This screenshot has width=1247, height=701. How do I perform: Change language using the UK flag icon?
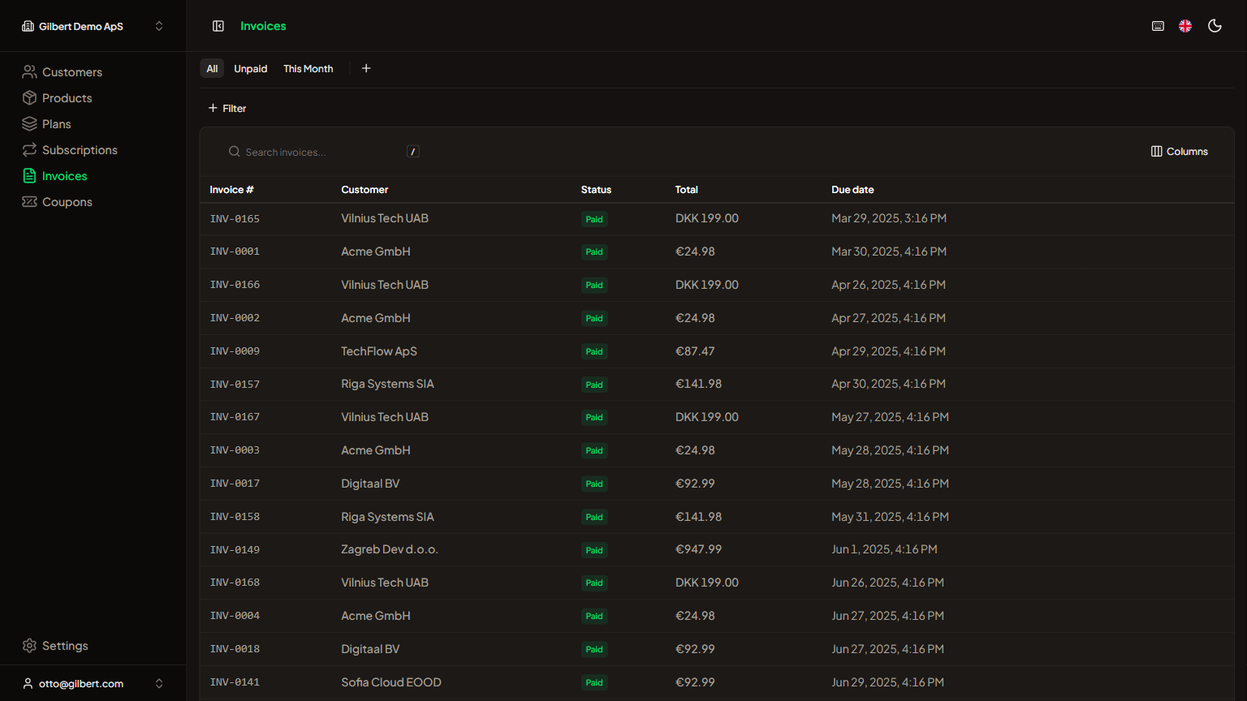click(x=1185, y=25)
